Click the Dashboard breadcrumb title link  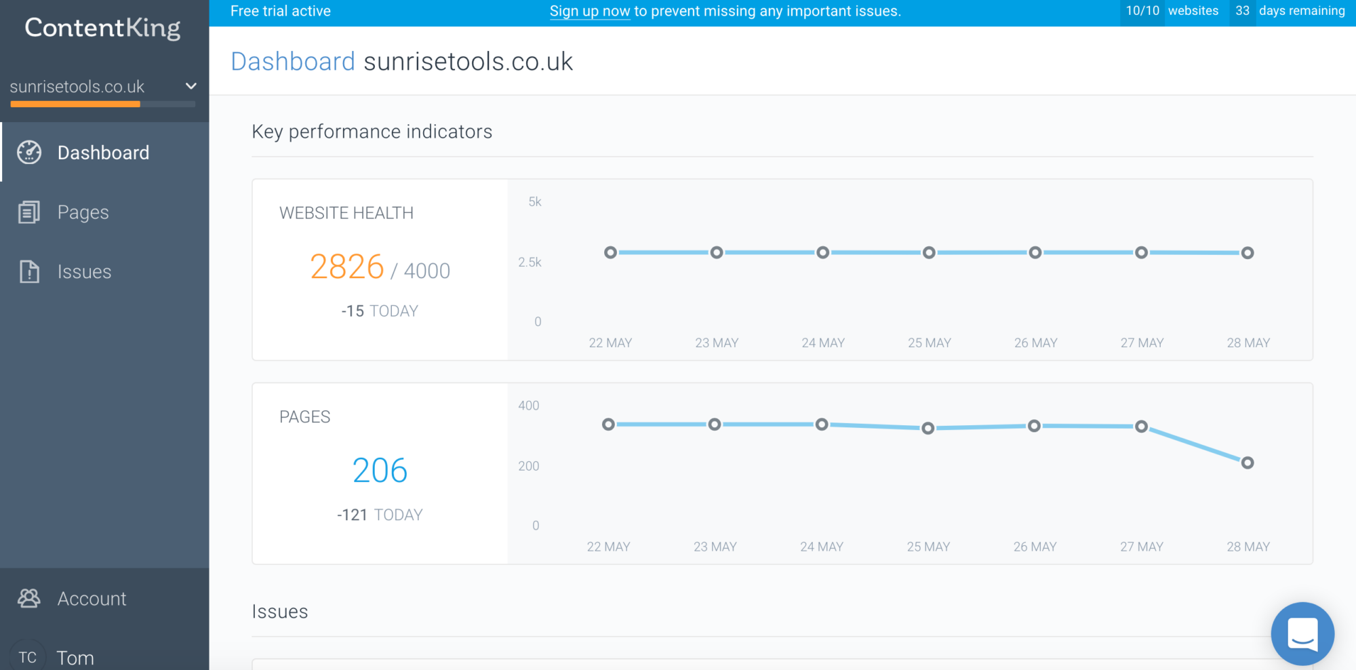tap(293, 61)
